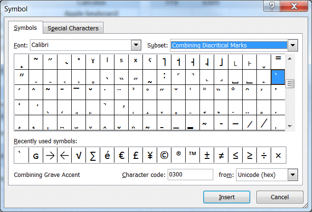Click the plus-minus sign symbol

[207, 155]
